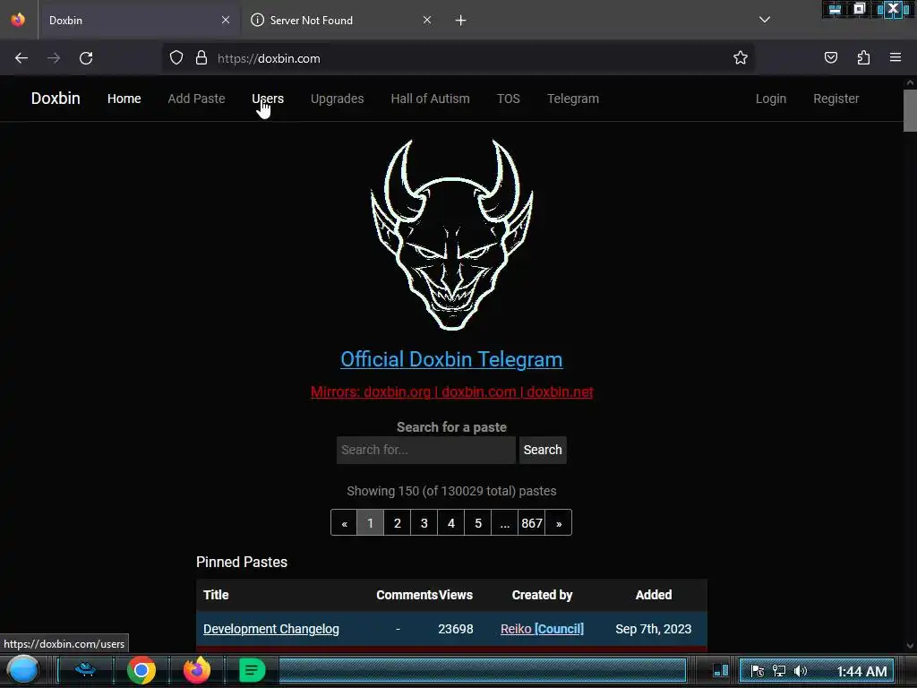The image size is (917, 688).
Task: Click the taskbar clock showing 1:44 AM
Action: click(x=861, y=672)
